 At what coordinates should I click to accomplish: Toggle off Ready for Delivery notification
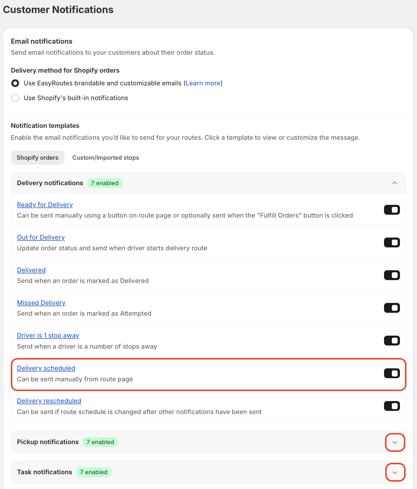point(392,210)
